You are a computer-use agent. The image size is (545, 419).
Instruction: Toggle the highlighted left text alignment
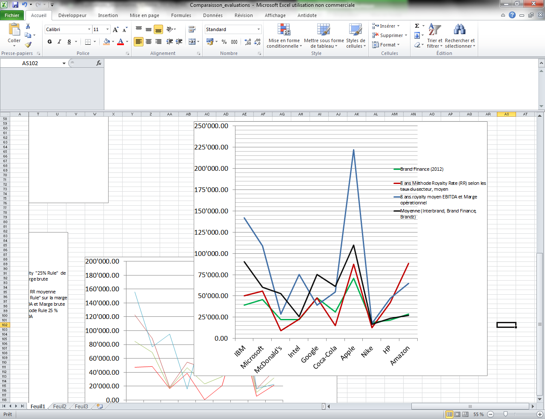(139, 42)
